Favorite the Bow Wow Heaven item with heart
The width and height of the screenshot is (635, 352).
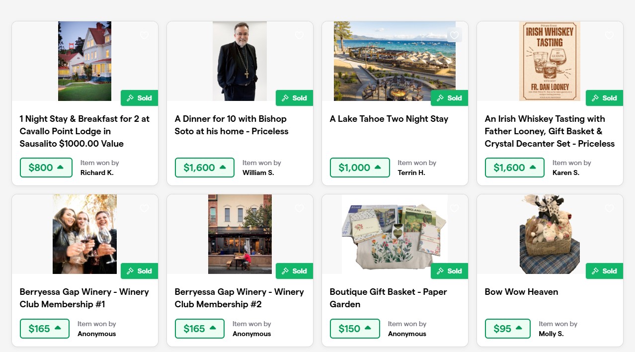(x=609, y=208)
